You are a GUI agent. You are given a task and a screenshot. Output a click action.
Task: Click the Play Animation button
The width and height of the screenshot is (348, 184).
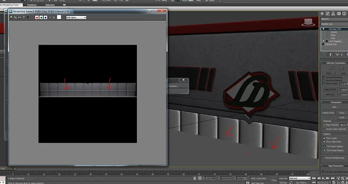tap(323, 178)
